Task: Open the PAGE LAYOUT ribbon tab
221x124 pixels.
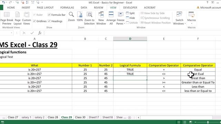Action: coord(45,8)
